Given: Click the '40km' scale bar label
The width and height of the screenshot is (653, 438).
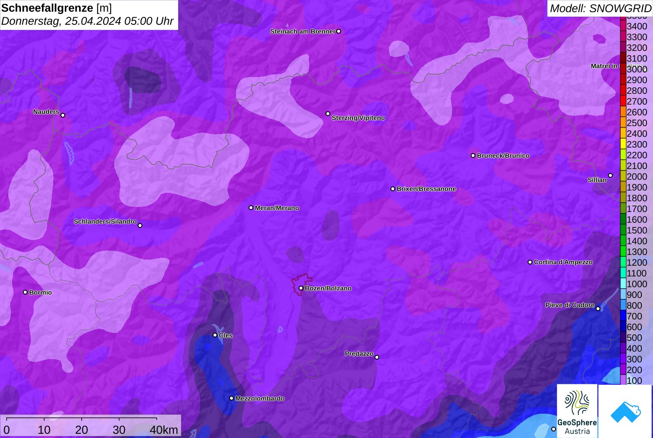Looking at the screenshot, I should [x=164, y=430].
